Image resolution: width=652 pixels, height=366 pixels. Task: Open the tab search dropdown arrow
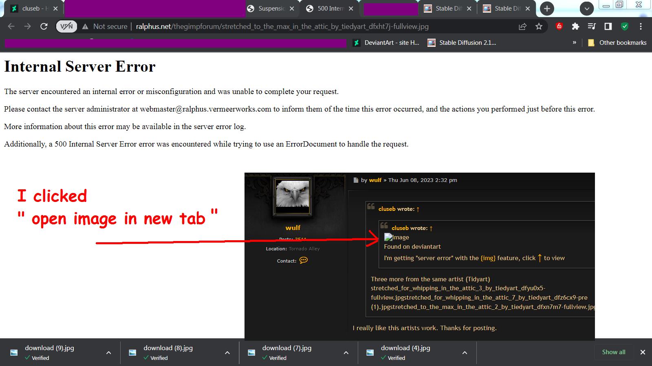click(586, 9)
